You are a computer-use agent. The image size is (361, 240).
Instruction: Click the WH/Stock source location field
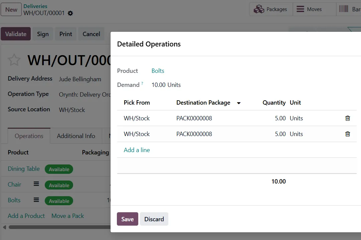[x=72, y=110]
